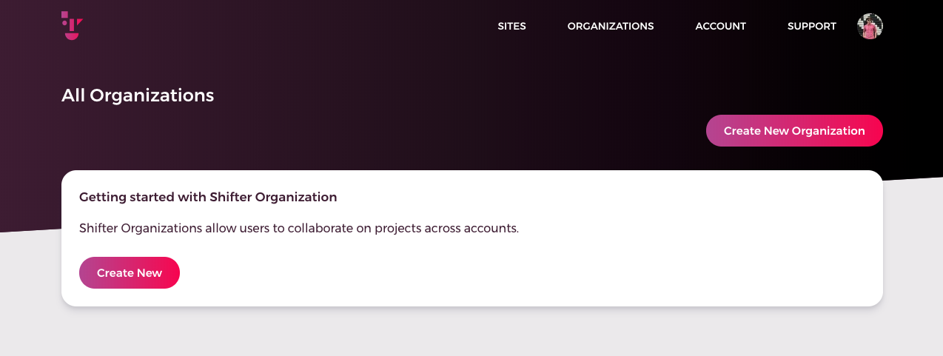Go to ORGANIZATIONS in top navigation
This screenshot has height=356, width=943.
click(x=611, y=26)
